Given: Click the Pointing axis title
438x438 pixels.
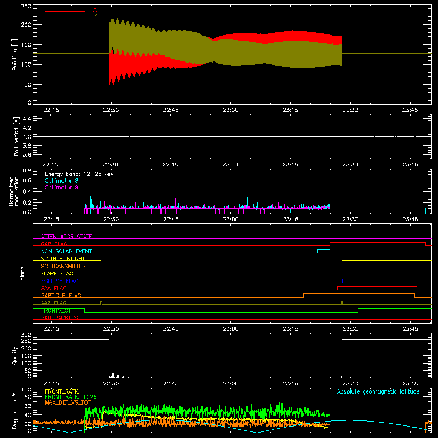Looking at the screenshot, I should click(15, 54).
